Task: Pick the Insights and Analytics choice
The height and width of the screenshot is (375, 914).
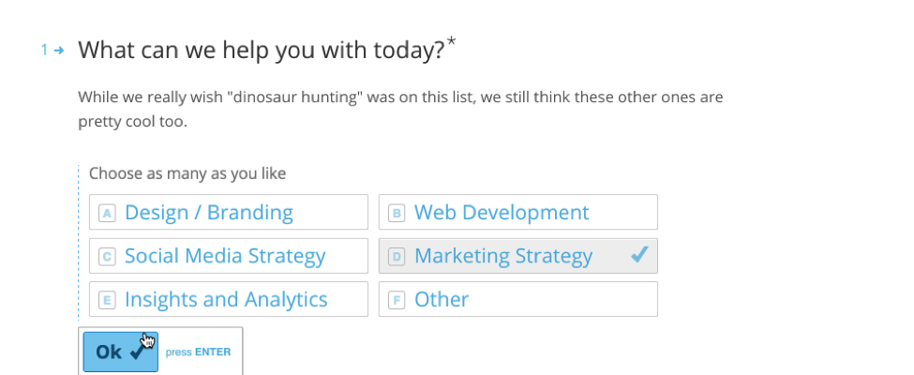Action: (229, 300)
